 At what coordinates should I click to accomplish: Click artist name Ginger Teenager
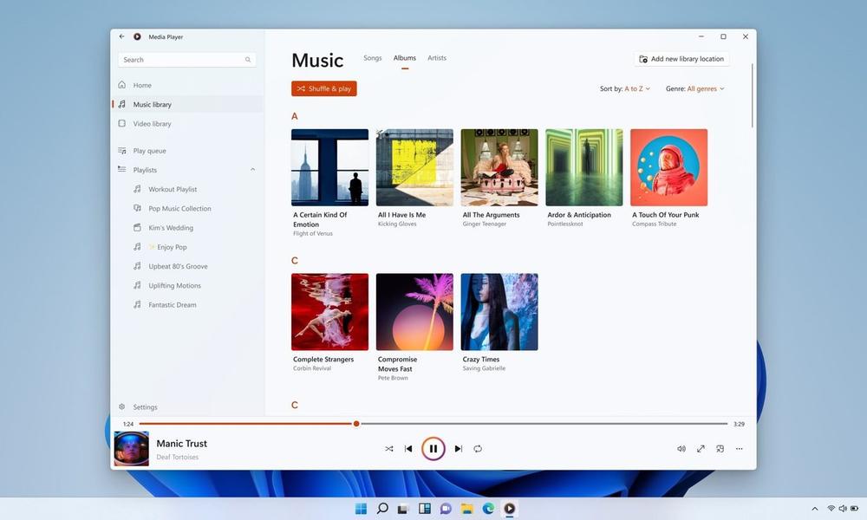(485, 224)
